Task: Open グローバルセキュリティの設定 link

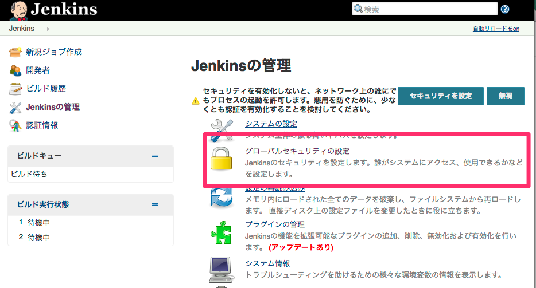Action: coord(297,151)
